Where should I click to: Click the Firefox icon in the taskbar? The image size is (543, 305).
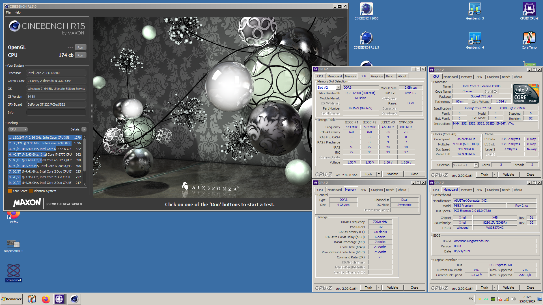coord(46,299)
